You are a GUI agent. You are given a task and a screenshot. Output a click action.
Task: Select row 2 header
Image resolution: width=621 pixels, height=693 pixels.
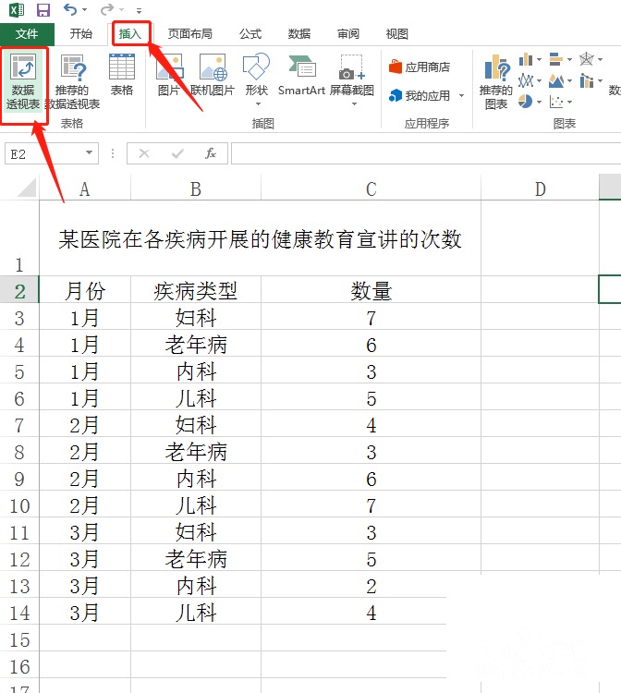(x=19, y=291)
